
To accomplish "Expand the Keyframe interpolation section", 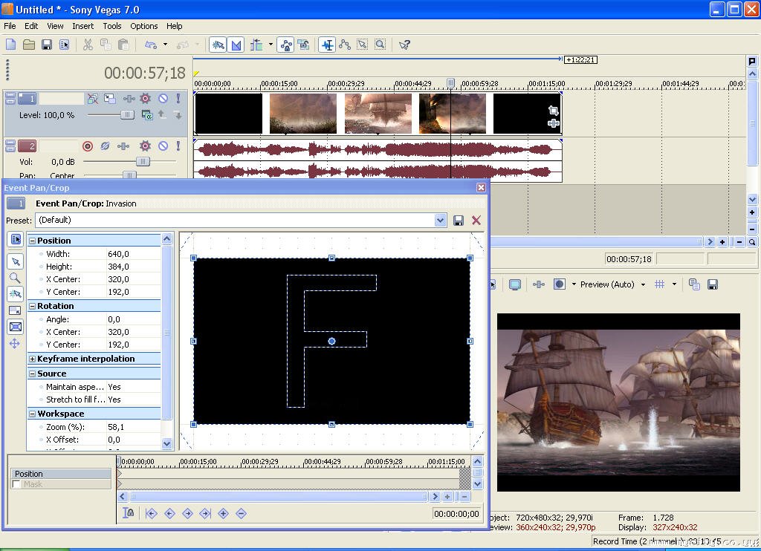I will 32,359.
